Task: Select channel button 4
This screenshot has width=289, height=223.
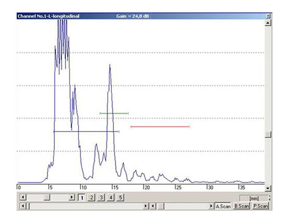Action: tap(111, 198)
